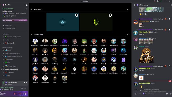172x97 pixels.
Task: Open the 10 Sự kiện events entry
Action: pos(8,25)
